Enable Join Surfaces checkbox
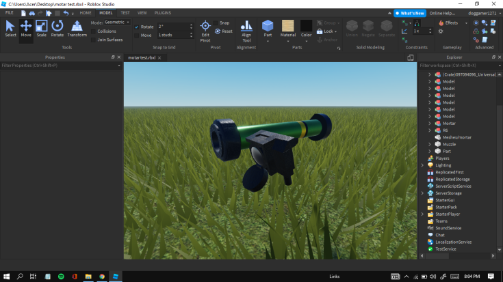Viewport: 503px width, 282px height. (x=93, y=40)
